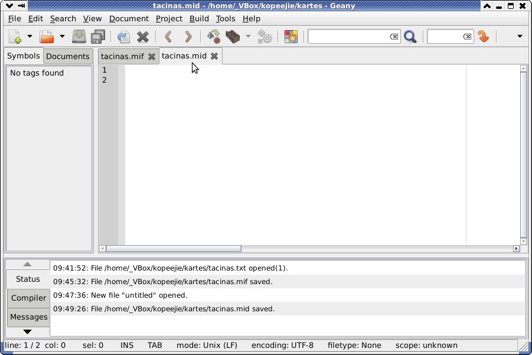
Task: Click the Save All icon
Action: click(98, 37)
